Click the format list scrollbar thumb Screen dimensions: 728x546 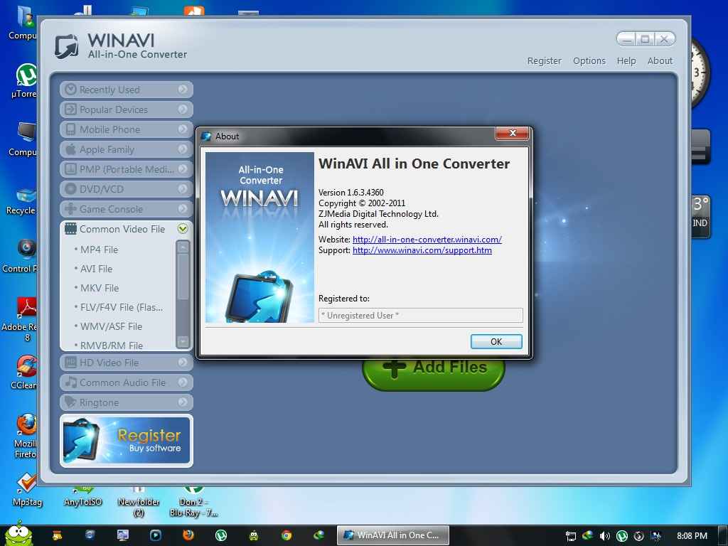tap(183, 277)
